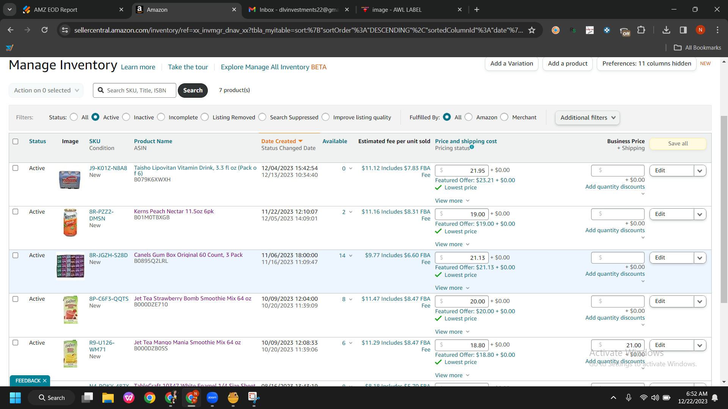
Task: Expand the Additional filters dropdown
Action: pyautogui.click(x=587, y=117)
